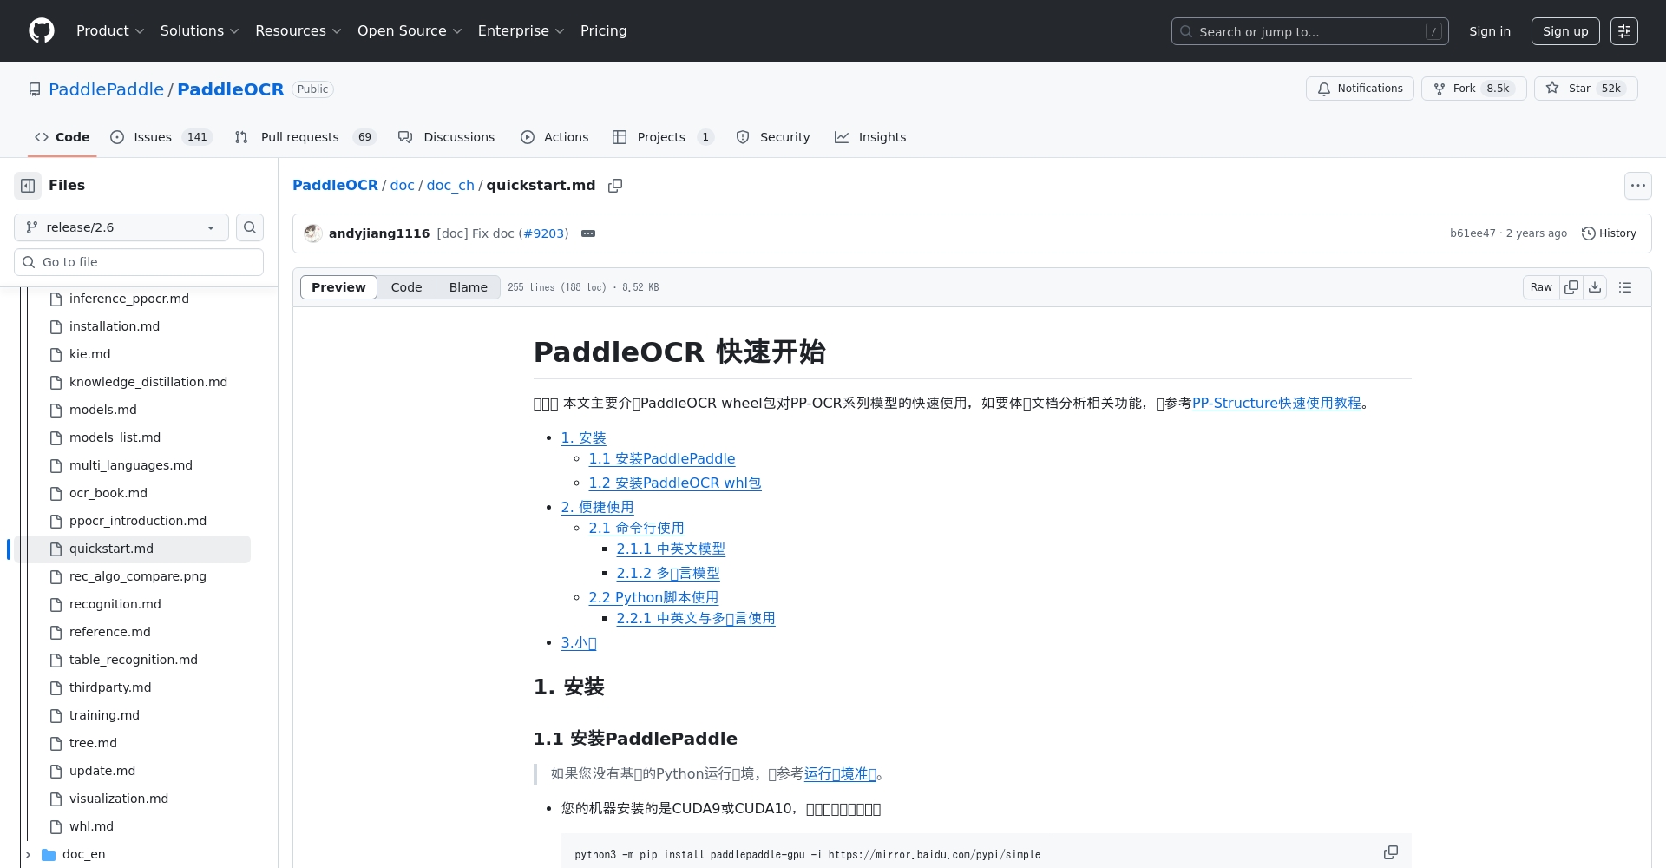The height and width of the screenshot is (868, 1666).
Task: Expand the commit message ellipsis
Action: pos(588,233)
